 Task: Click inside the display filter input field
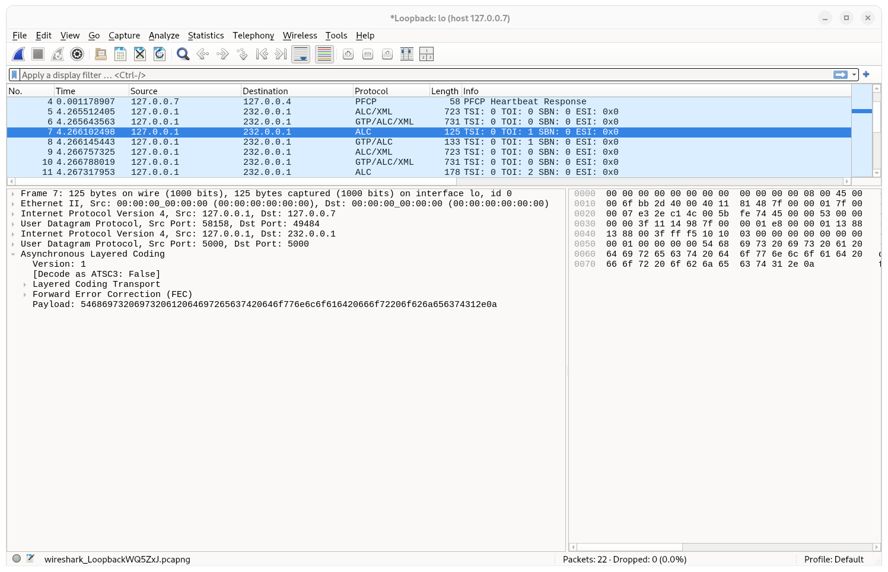(x=237, y=75)
